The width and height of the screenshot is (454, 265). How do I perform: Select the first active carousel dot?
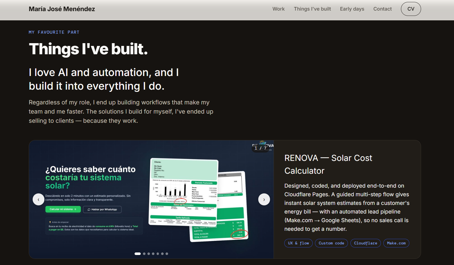click(138, 254)
